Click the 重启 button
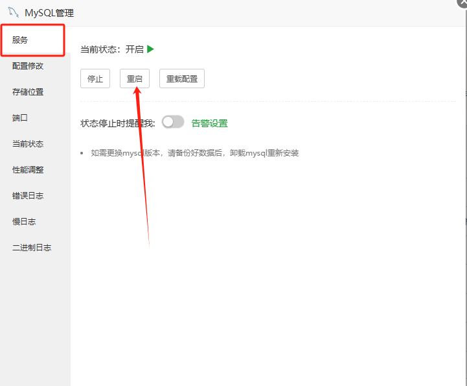The width and height of the screenshot is (467, 386). 135,78
